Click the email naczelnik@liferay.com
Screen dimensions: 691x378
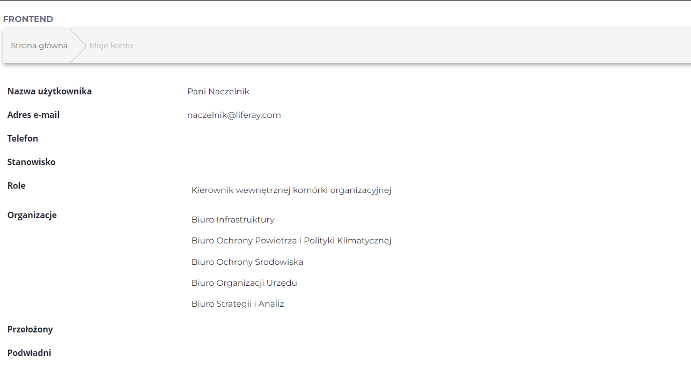pyautogui.click(x=234, y=115)
